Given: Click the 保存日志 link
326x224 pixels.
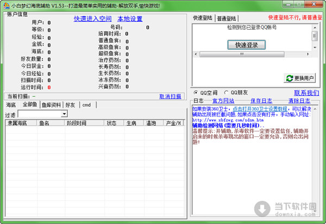Looking at the screenshot, I should 261,101.
